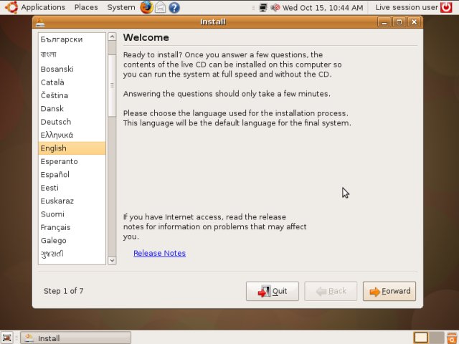The height and width of the screenshot is (344, 459).
Task: Click the language list scrollbar thumb
Action: tap(112, 85)
